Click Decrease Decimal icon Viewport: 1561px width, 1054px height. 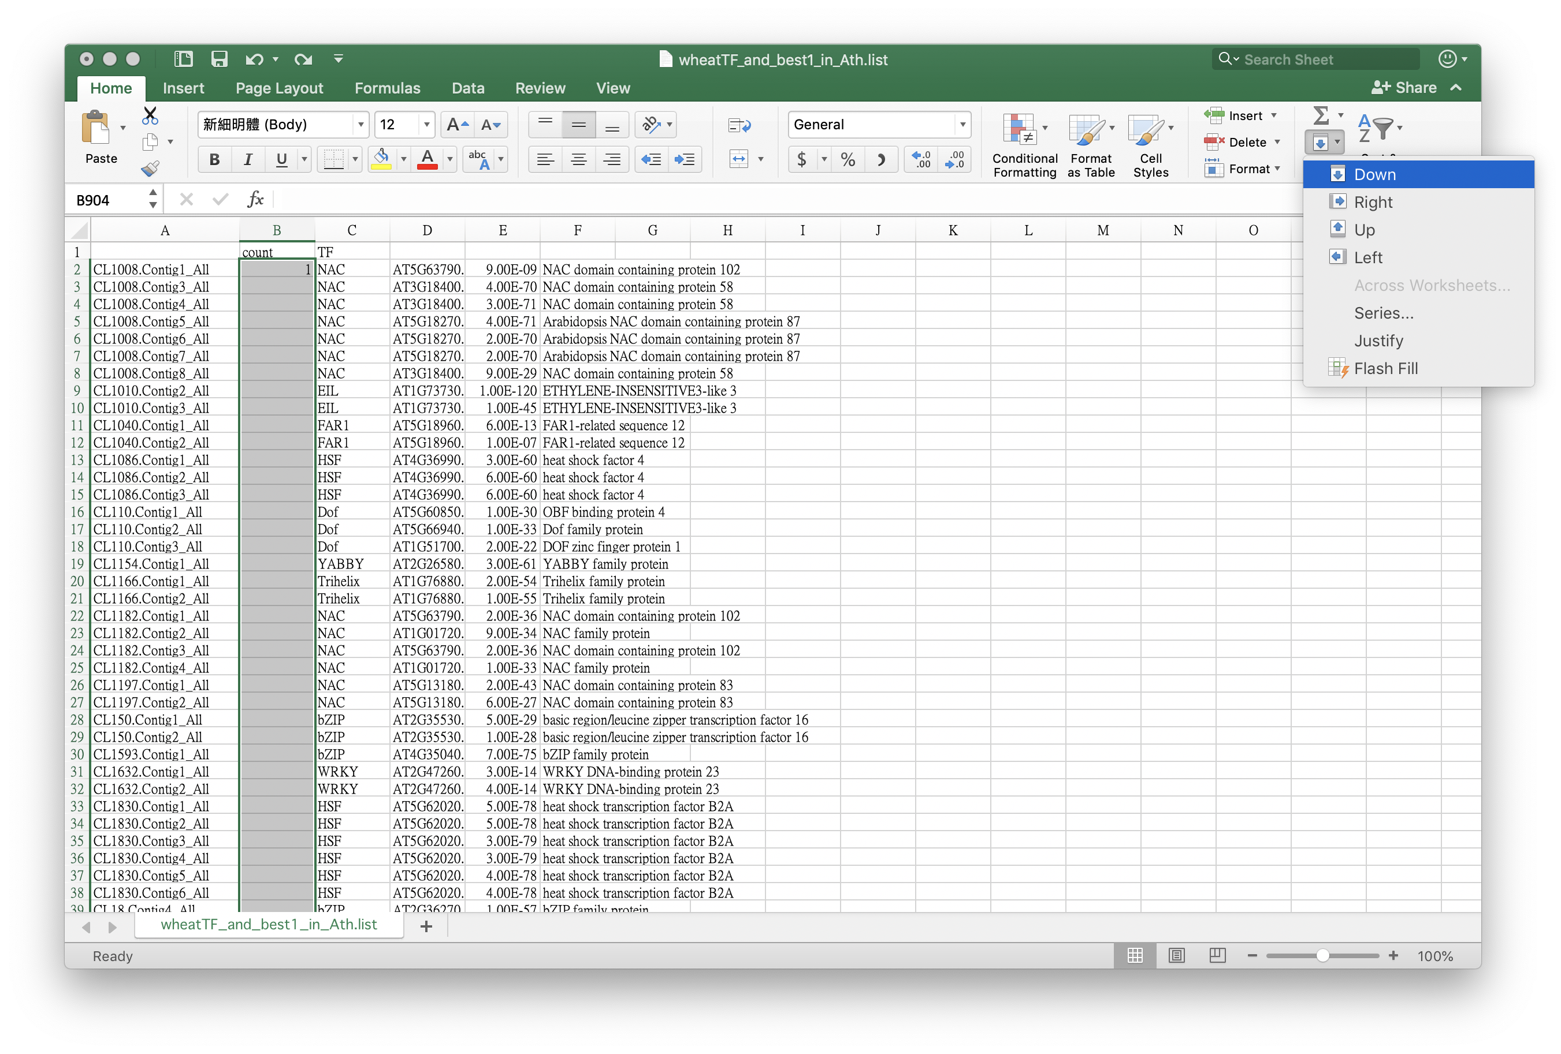(954, 159)
